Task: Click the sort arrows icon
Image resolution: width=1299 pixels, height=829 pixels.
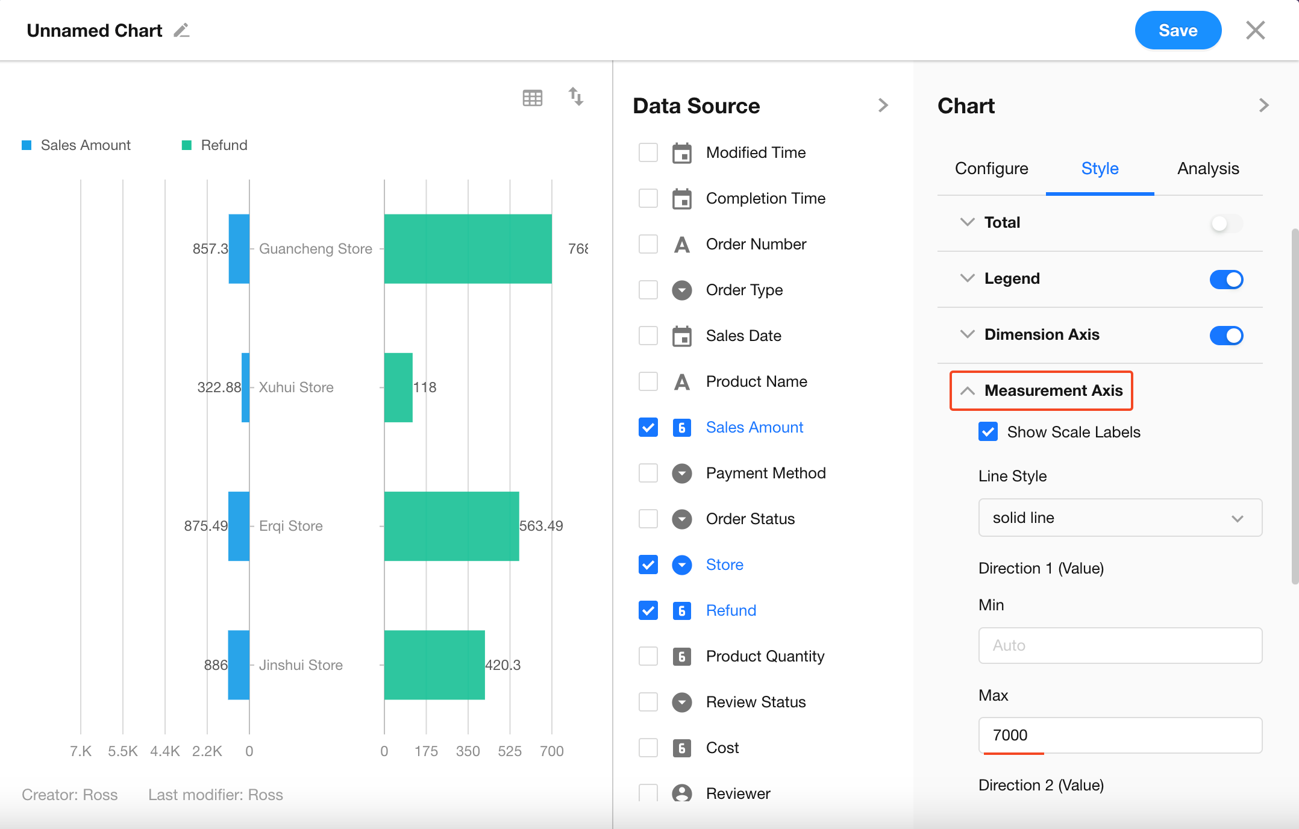Action: point(576,96)
